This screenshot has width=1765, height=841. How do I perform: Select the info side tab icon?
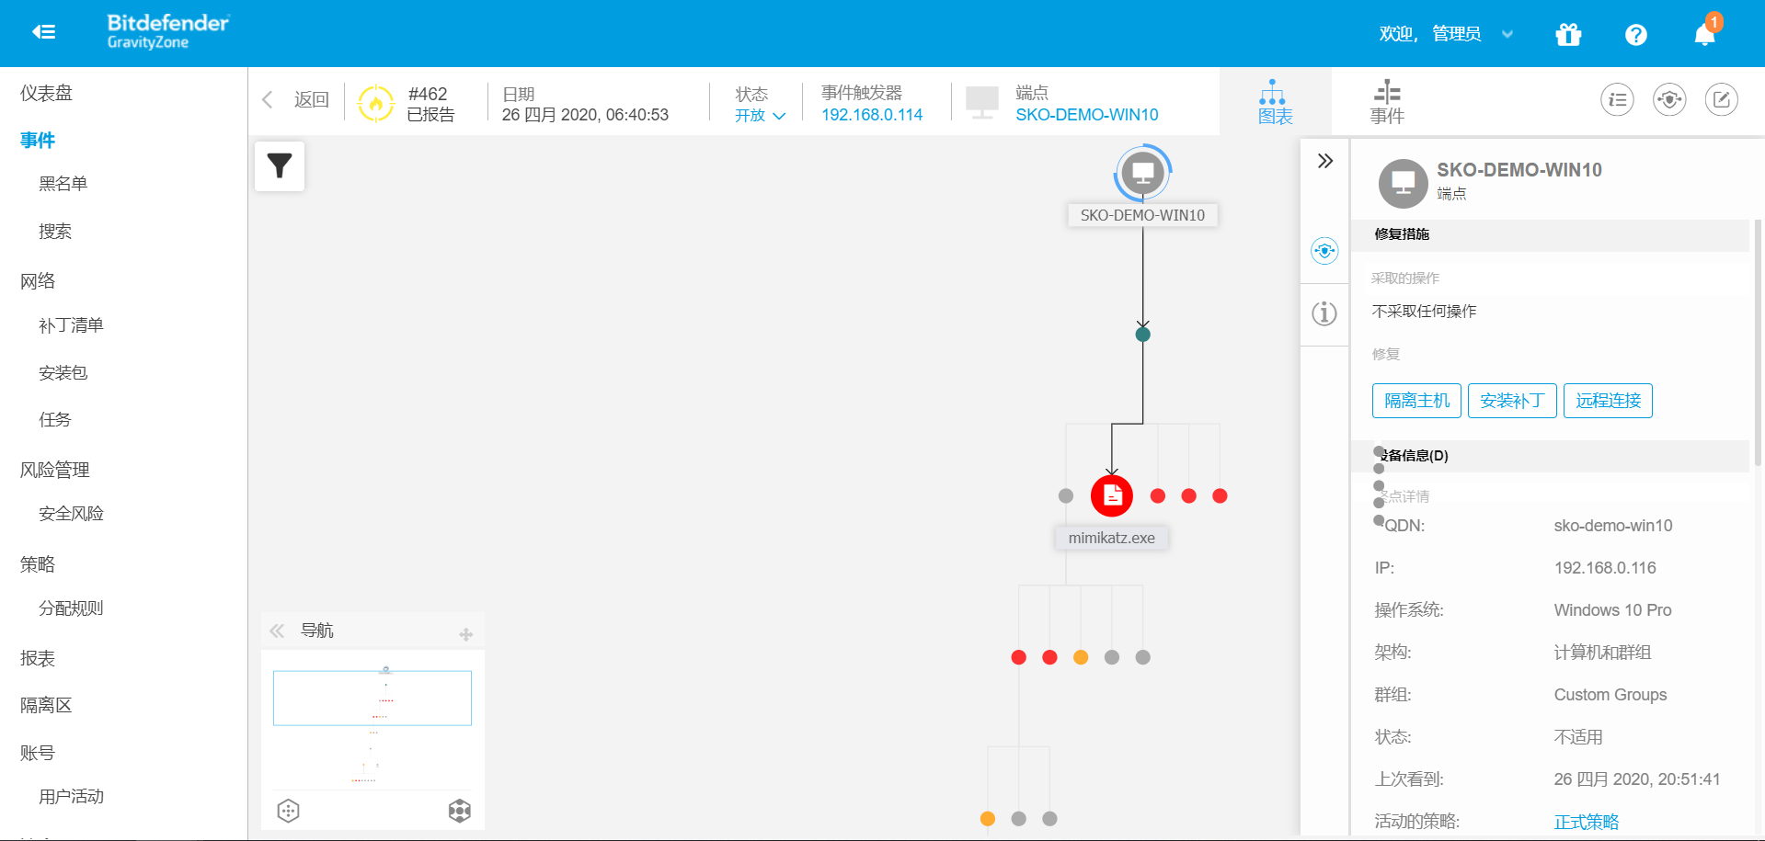click(1324, 313)
